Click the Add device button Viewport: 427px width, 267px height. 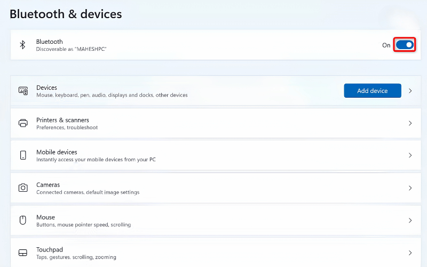pos(372,91)
